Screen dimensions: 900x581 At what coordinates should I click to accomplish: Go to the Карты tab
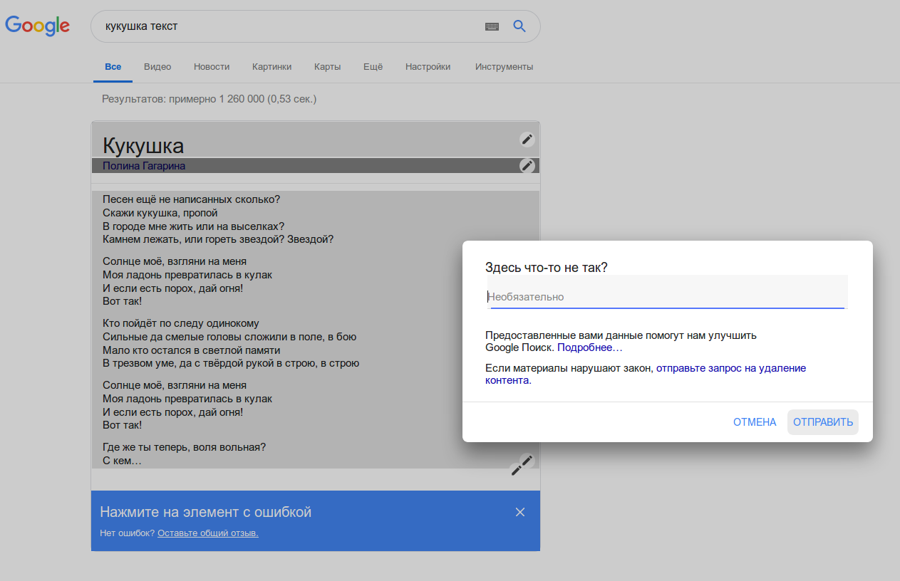point(327,67)
